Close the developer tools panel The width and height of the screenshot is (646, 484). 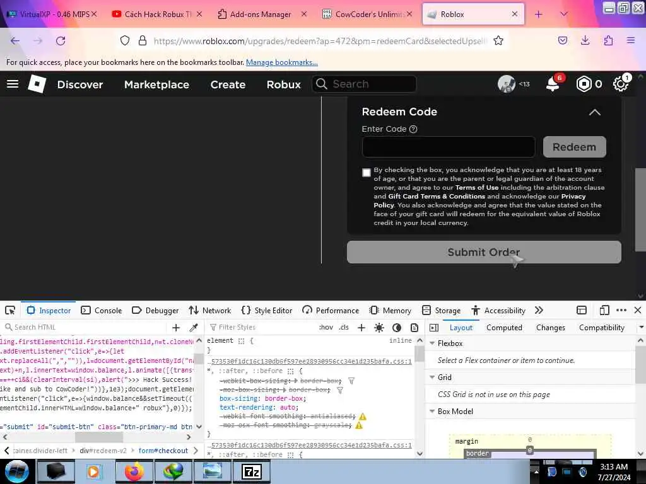pos(638,310)
